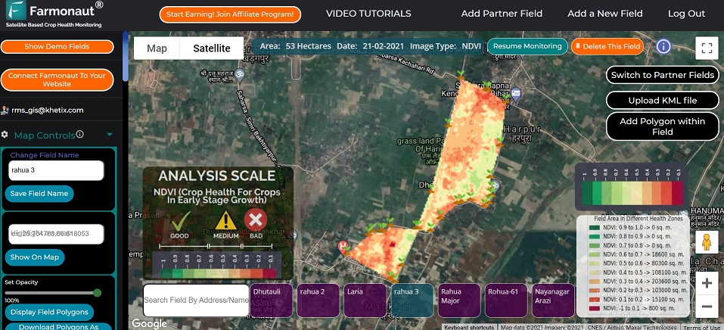The image size is (724, 330).
Task: Click Resume Monitoring button
Action: pyautogui.click(x=527, y=46)
